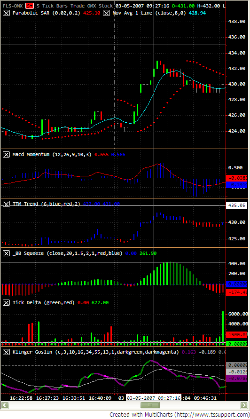Click the 1900.00 red Tick Delta axis marker
250x419 pixels.
click(237, 334)
